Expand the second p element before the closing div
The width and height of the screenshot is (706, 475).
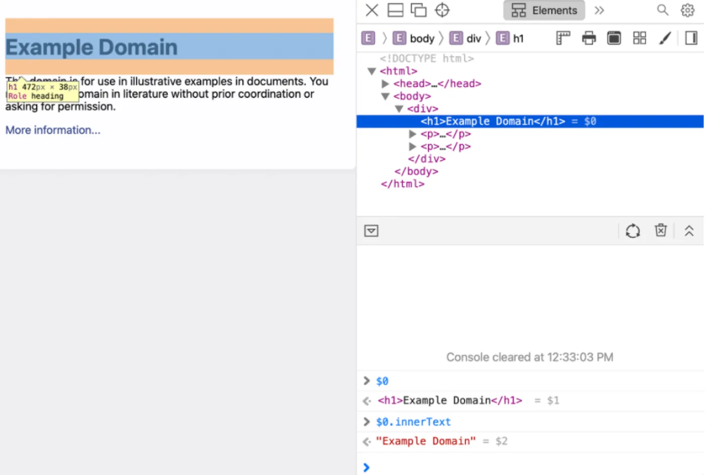[413, 147]
